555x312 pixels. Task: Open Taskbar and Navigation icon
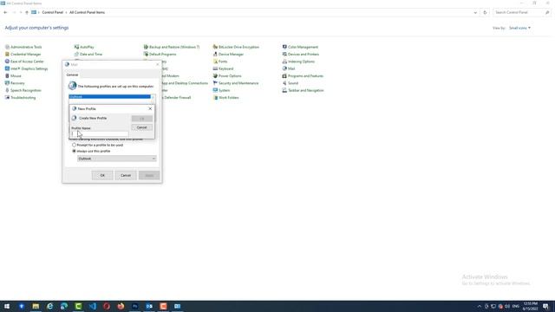coord(284,90)
